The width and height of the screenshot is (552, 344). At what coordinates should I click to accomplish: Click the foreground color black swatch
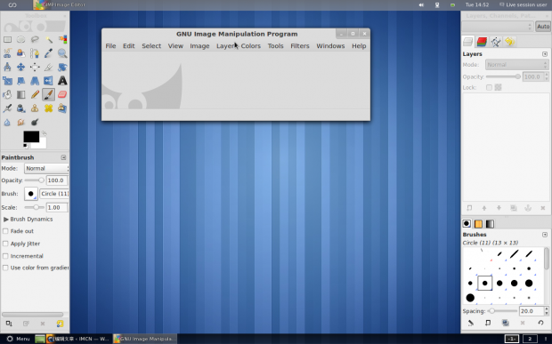(31, 137)
